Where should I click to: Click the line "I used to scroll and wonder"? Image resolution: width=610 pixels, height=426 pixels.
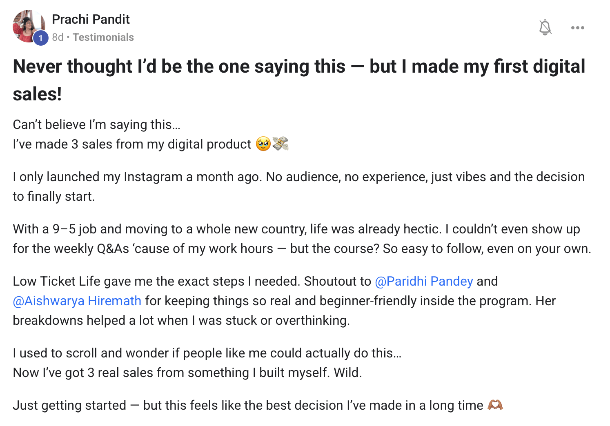pos(207,353)
